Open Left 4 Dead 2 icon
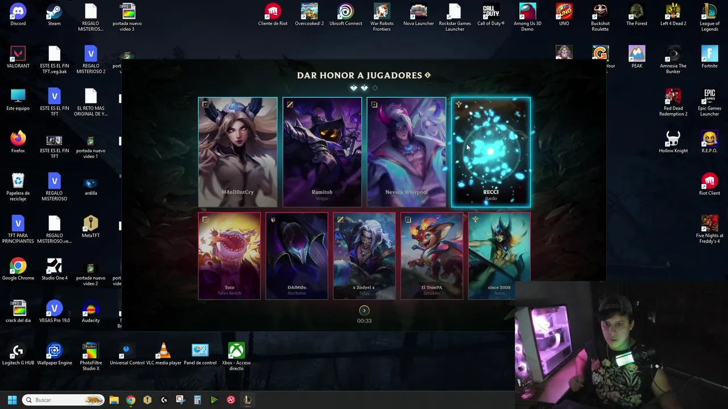The image size is (728, 409). tap(673, 15)
